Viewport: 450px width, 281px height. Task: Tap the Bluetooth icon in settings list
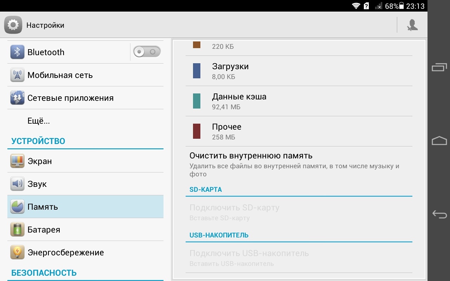coord(17,52)
